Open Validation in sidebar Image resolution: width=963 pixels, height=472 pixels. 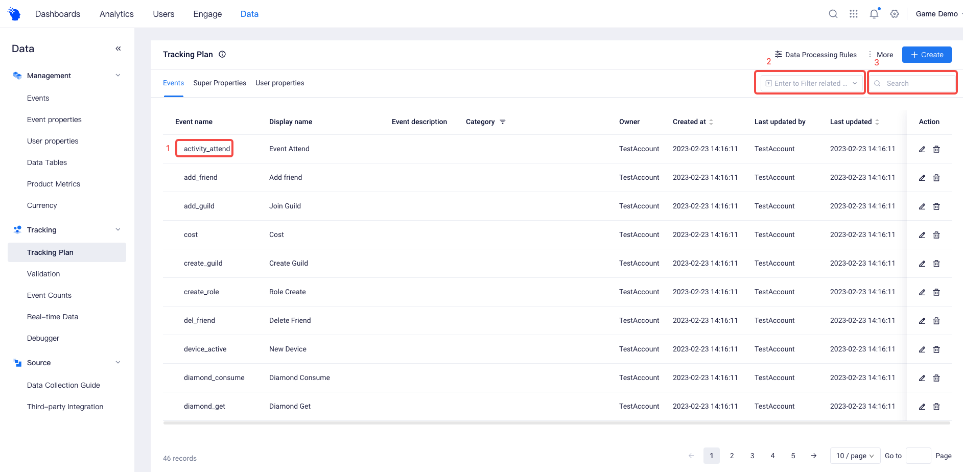(43, 274)
